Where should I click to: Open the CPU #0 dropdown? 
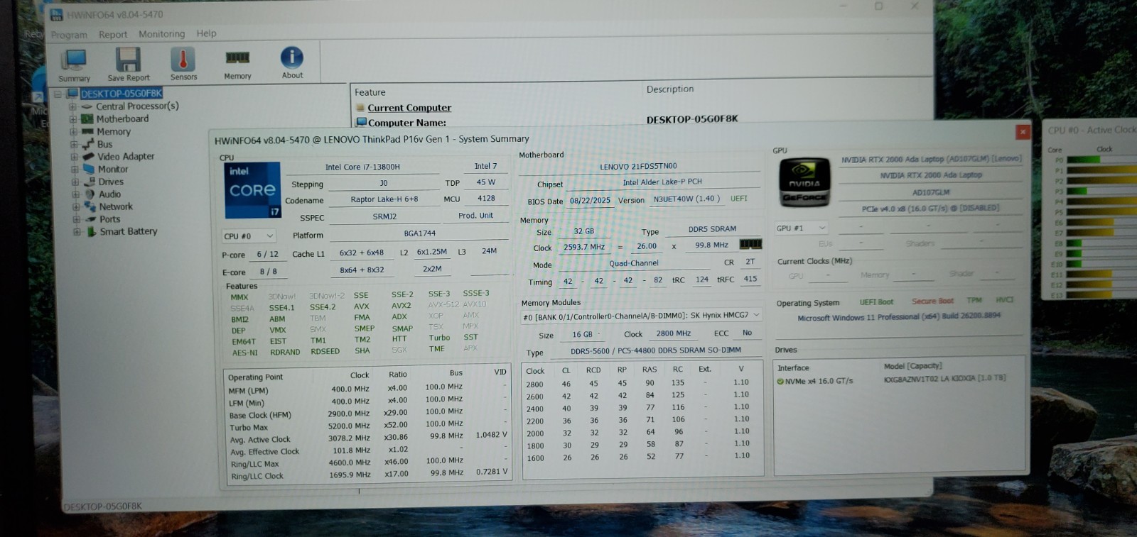249,236
